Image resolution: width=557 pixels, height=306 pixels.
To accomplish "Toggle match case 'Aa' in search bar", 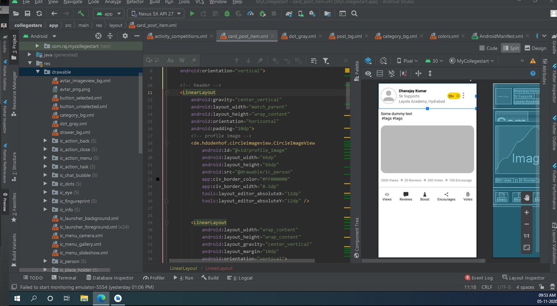I will click(170, 61).
